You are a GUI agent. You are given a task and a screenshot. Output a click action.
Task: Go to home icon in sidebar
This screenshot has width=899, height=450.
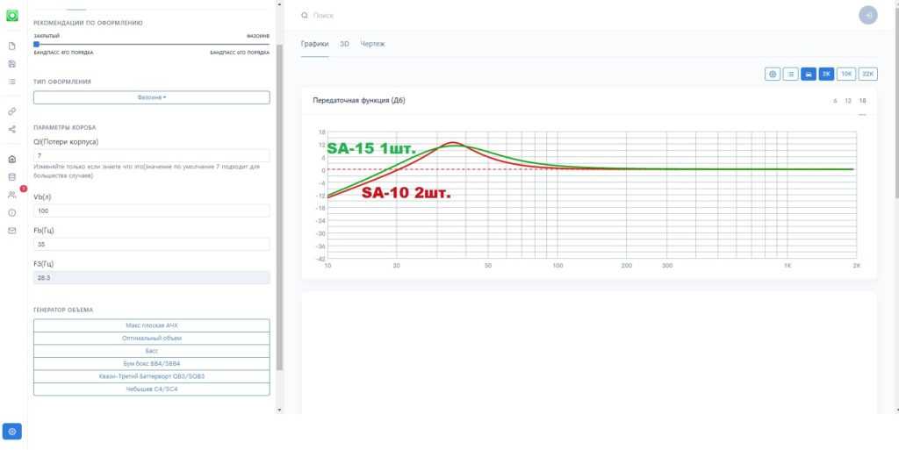(12, 160)
